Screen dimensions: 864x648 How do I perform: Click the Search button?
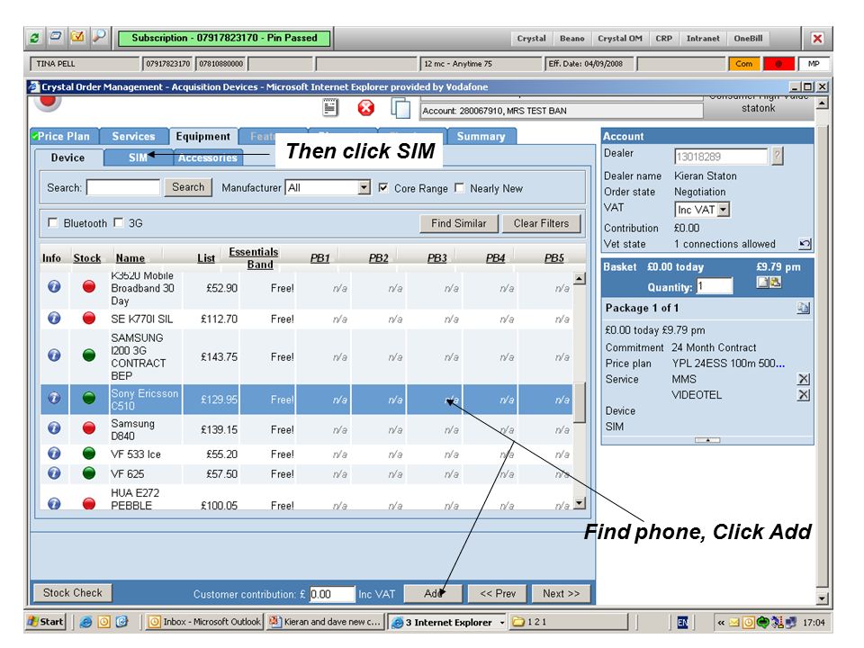188,187
